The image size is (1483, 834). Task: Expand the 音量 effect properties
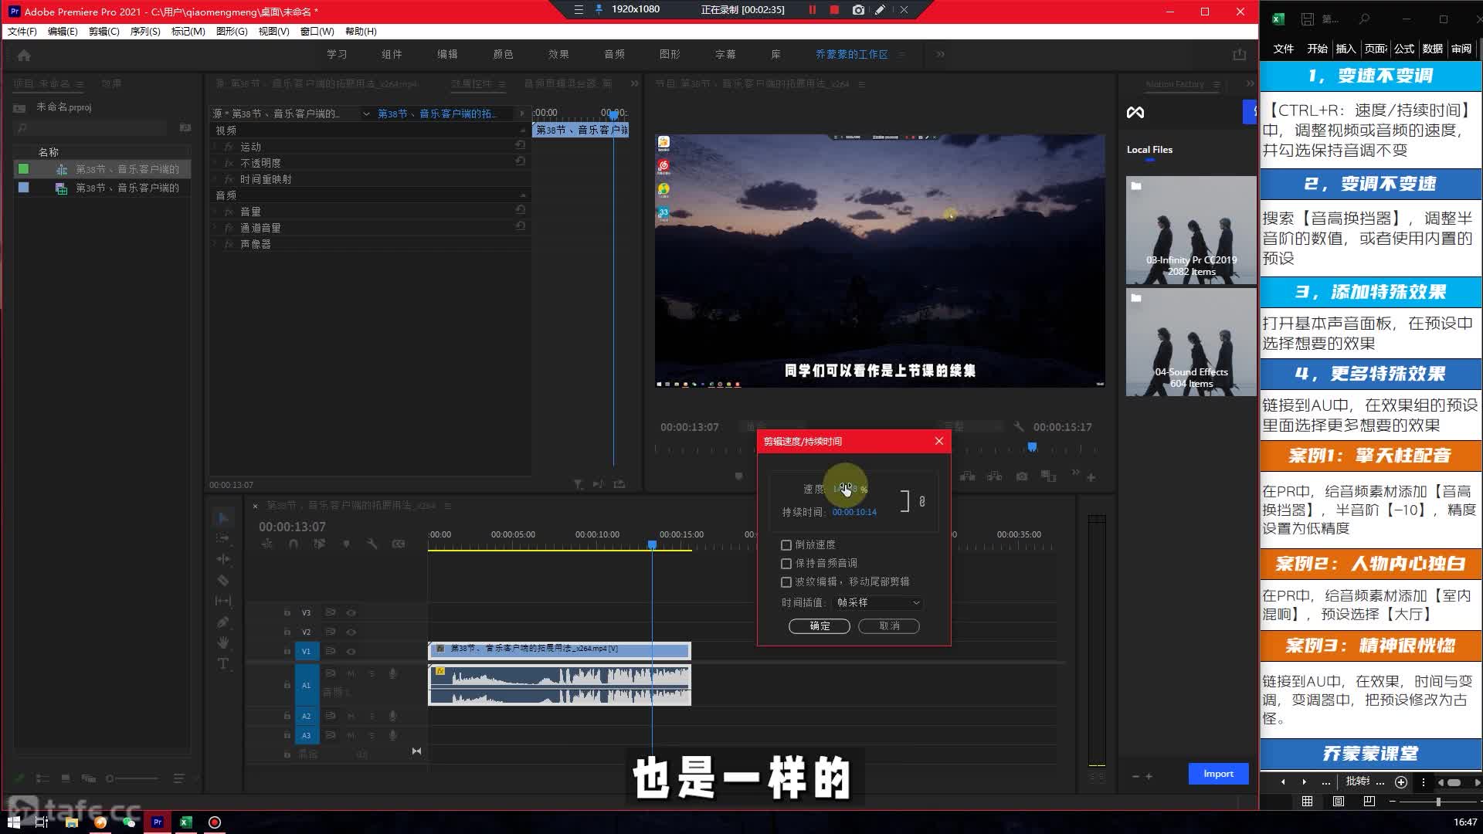point(215,211)
